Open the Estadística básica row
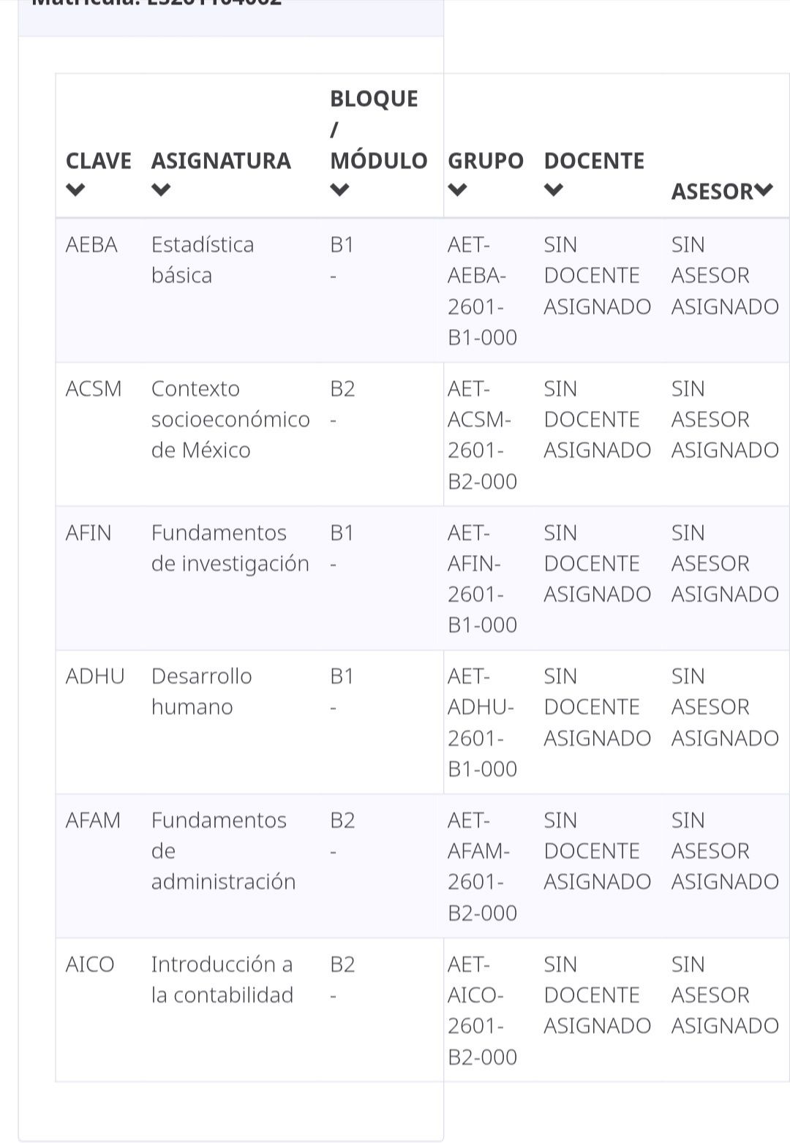 (x=422, y=290)
